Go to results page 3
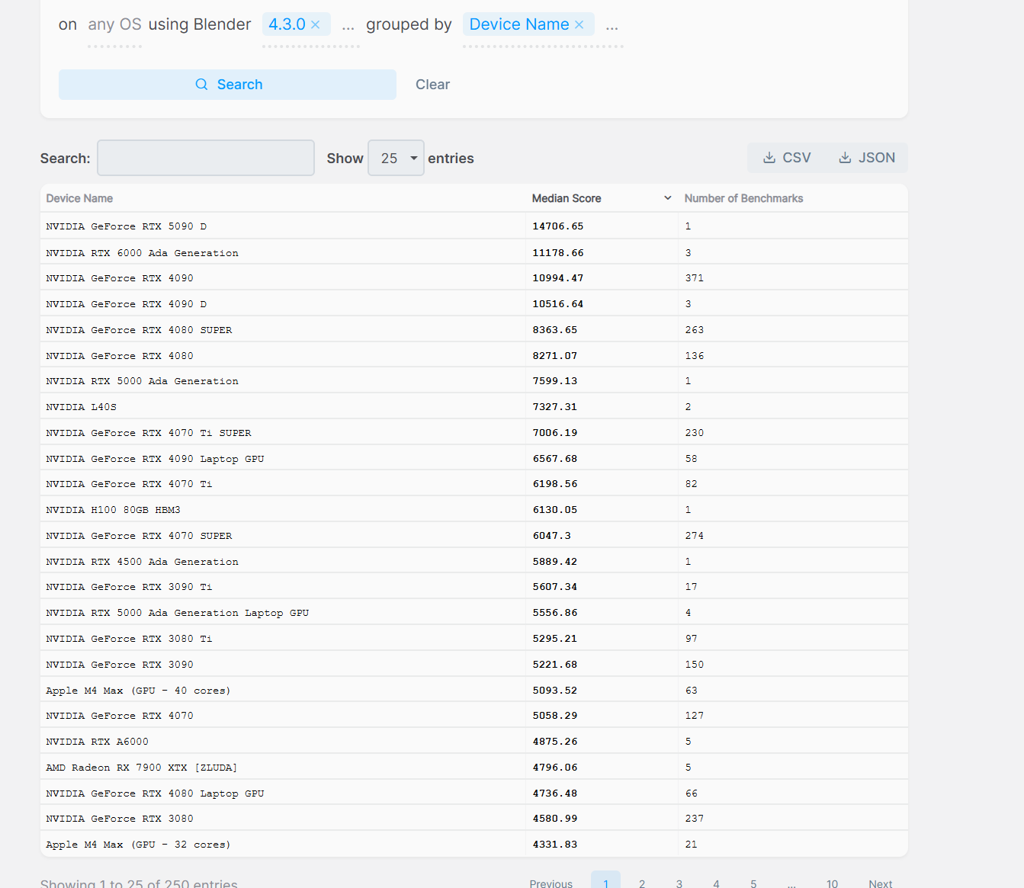This screenshot has width=1024, height=888. tap(679, 883)
